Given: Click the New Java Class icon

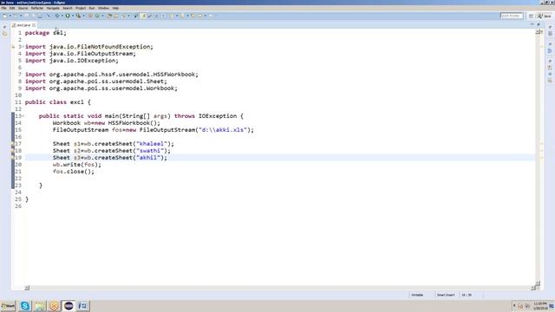Looking at the screenshot, I should tap(97, 16).
